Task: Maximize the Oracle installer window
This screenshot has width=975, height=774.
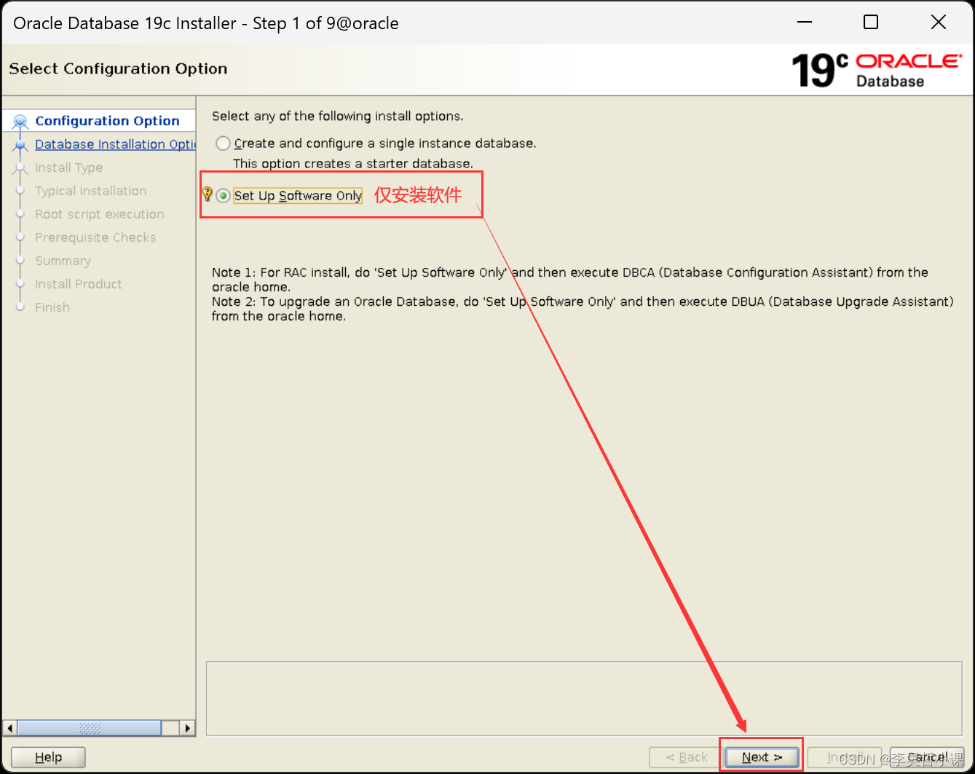Action: [871, 22]
